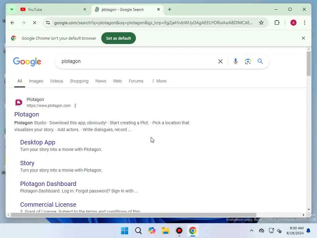Open options for Plotagon result
The image size is (317, 238).
(x=75, y=106)
